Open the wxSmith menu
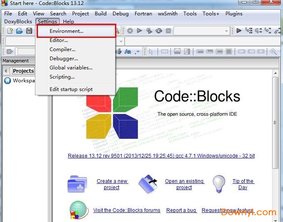 click(168, 14)
